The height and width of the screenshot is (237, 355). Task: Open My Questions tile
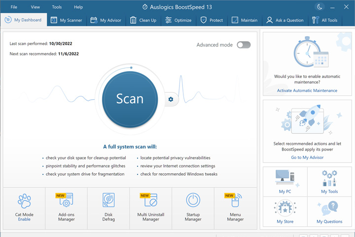329,212
